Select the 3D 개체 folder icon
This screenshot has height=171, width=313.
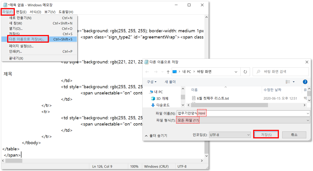pyautogui.click(x=153, y=98)
